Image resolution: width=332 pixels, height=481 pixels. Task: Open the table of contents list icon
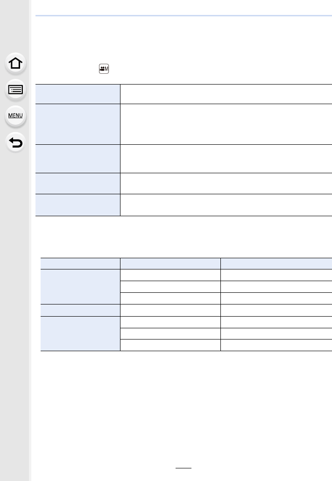coord(15,90)
